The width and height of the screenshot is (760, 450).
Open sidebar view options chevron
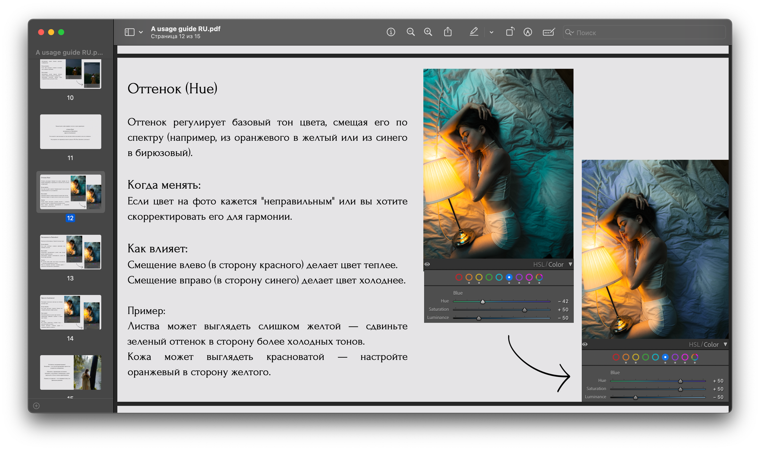coord(141,32)
